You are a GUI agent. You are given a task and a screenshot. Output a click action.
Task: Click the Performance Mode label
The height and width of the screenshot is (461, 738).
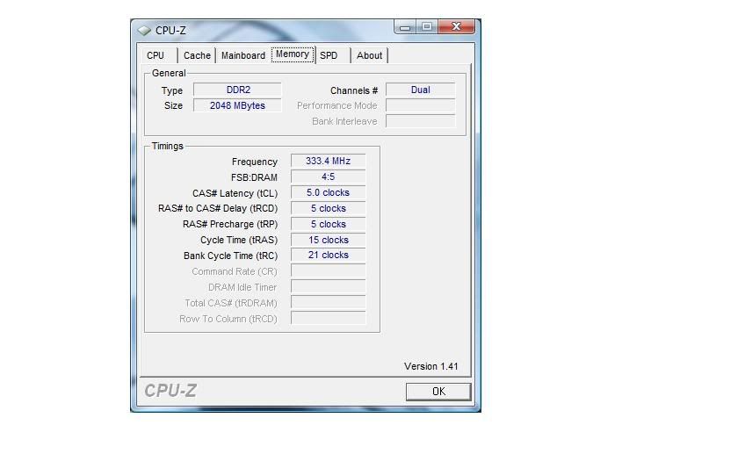[337, 105]
